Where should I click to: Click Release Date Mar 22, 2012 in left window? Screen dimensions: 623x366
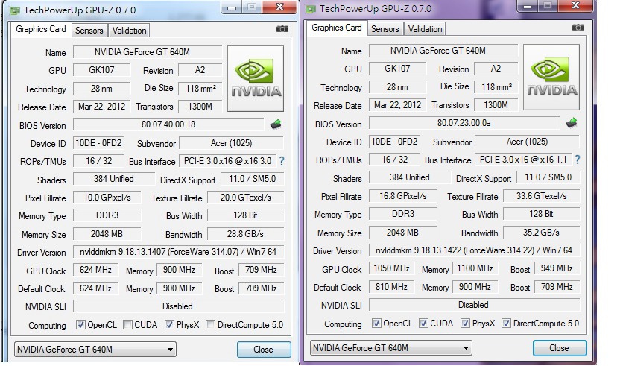tap(101, 107)
